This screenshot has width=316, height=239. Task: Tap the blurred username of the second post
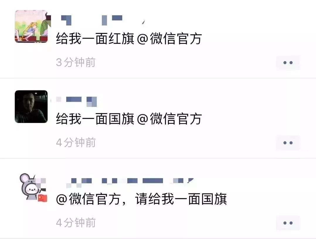click(x=76, y=101)
